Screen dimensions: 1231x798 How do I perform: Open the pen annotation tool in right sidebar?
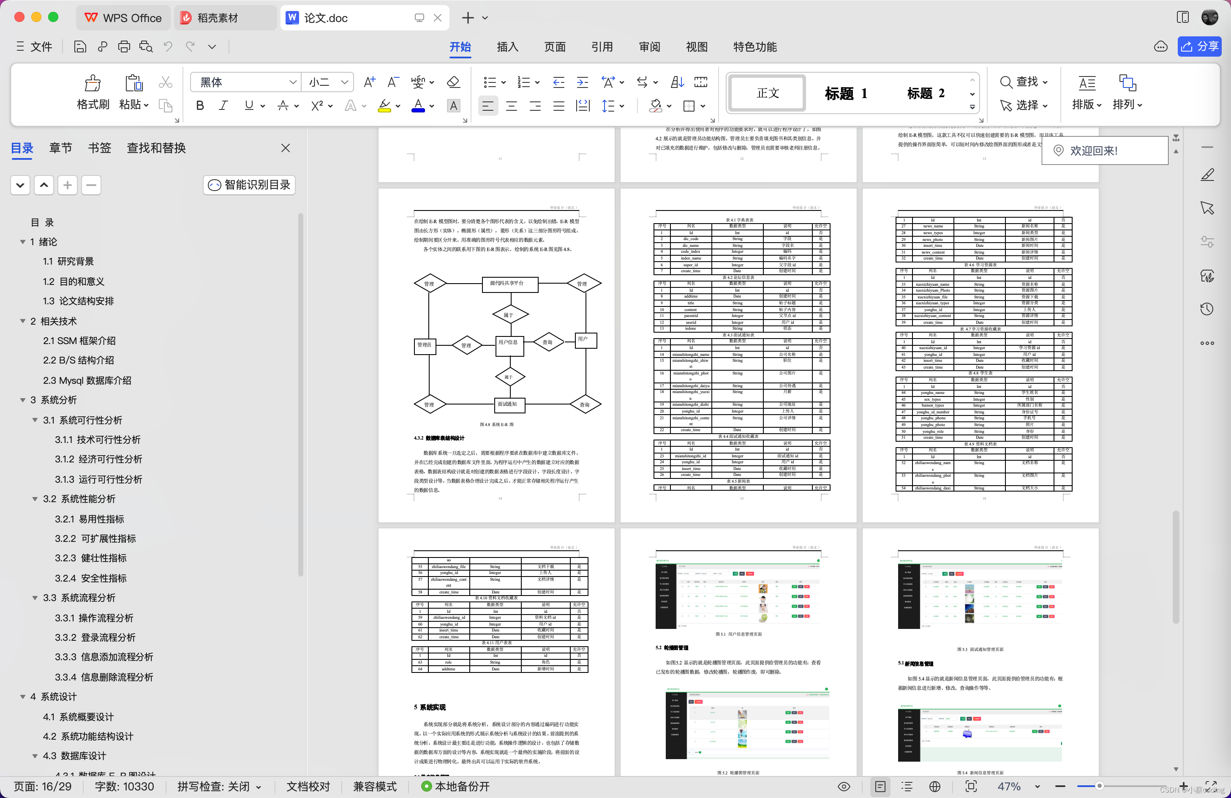tap(1207, 175)
